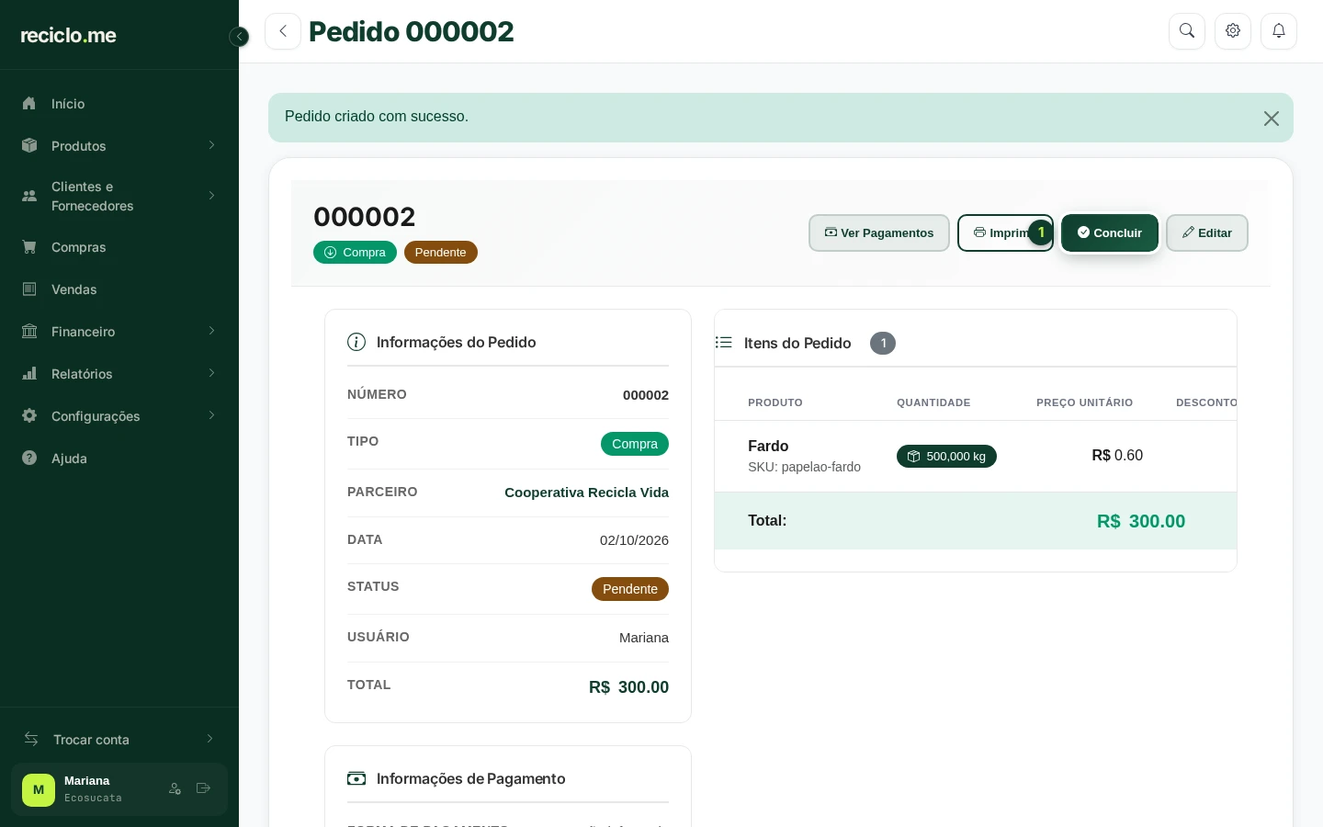Click the Início home icon

[29, 104]
